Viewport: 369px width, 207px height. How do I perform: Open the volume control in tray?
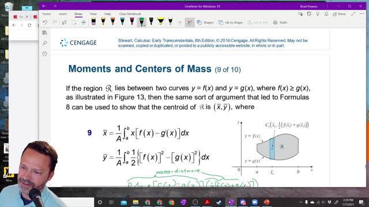(x=323, y=202)
